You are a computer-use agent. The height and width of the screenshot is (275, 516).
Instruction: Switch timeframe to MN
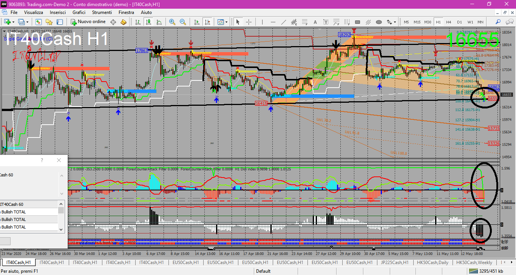[480, 22]
